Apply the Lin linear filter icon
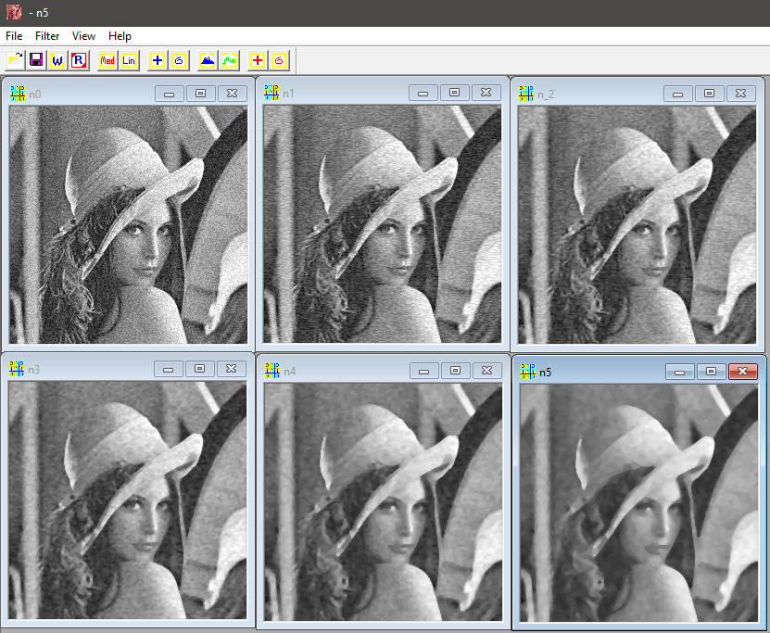This screenshot has width=770, height=633. [129, 60]
